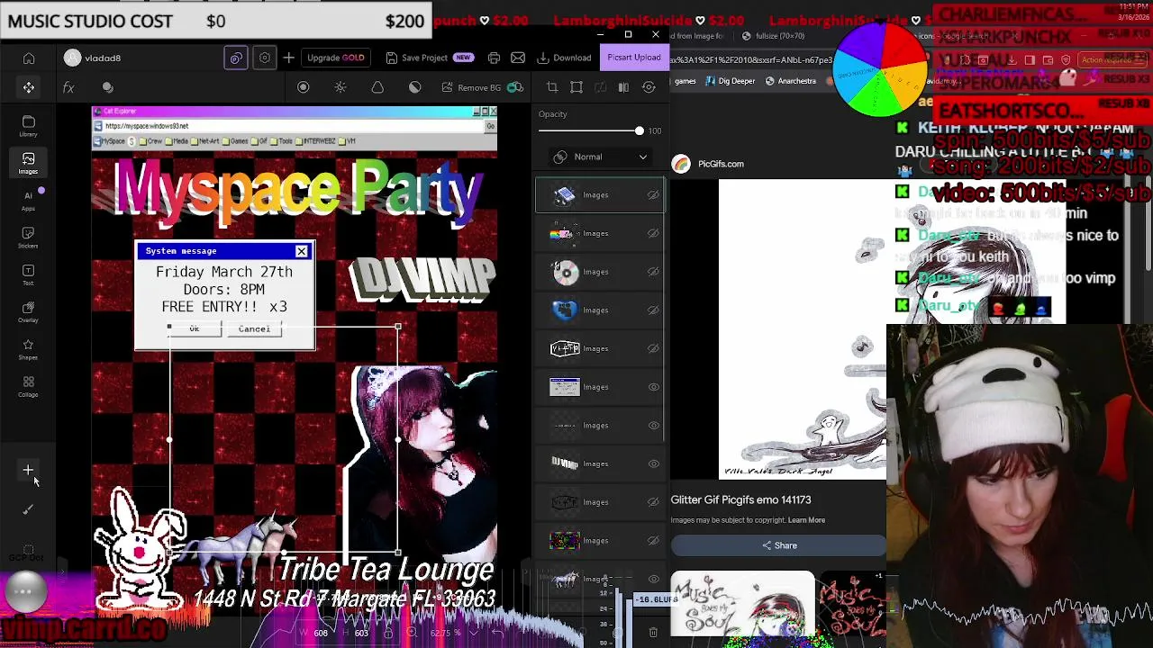Click the plus icon in left sidebar
Screen dimensions: 1153x648
pos(28,470)
